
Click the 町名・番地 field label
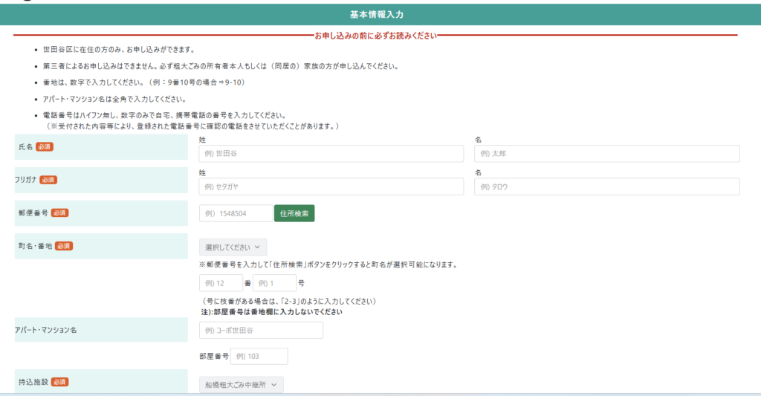point(35,246)
